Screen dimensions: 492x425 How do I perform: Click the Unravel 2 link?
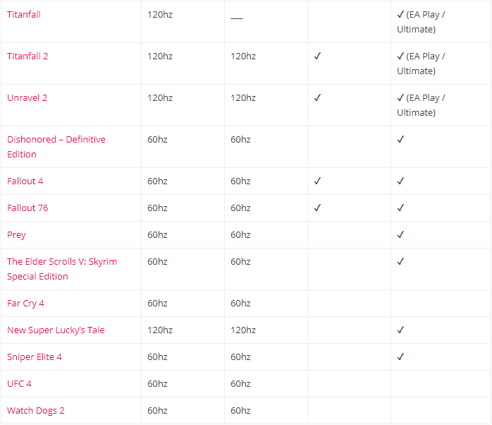click(27, 97)
